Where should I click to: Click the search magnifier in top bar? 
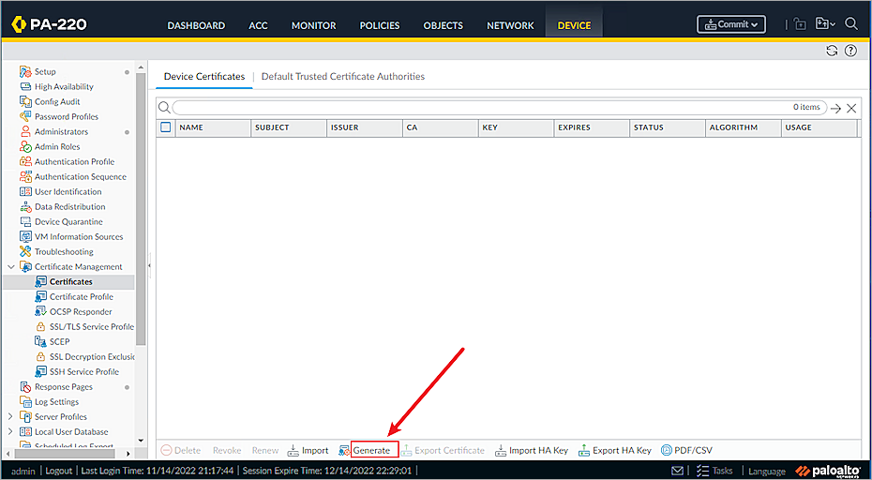[851, 24]
